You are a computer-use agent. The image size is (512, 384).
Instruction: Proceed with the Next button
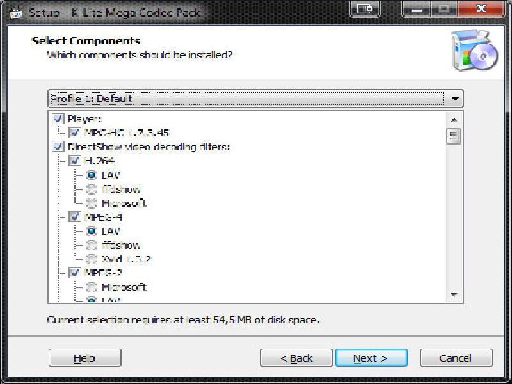371,358
